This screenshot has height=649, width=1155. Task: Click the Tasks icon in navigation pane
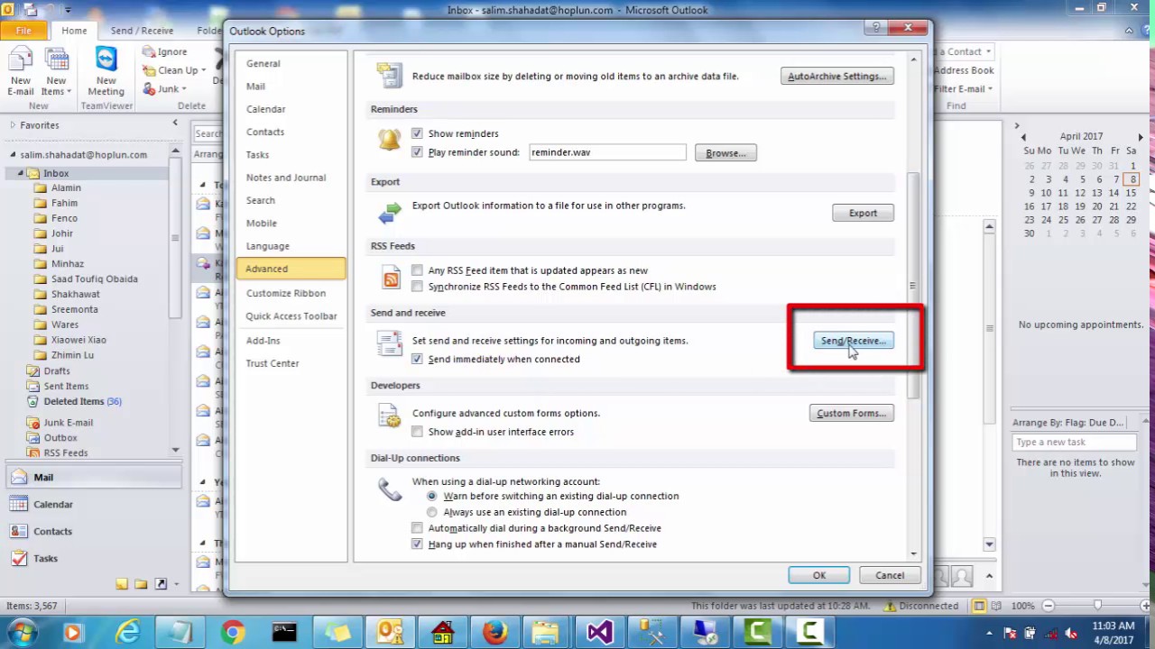pos(18,558)
